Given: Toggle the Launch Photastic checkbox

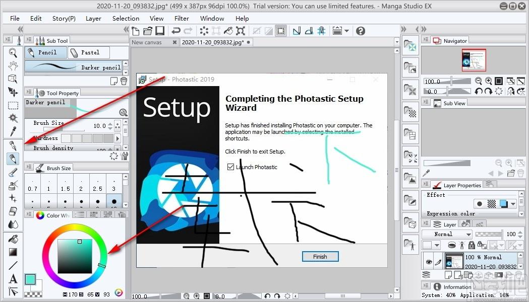Looking at the screenshot, I should (x=230, y=167).
